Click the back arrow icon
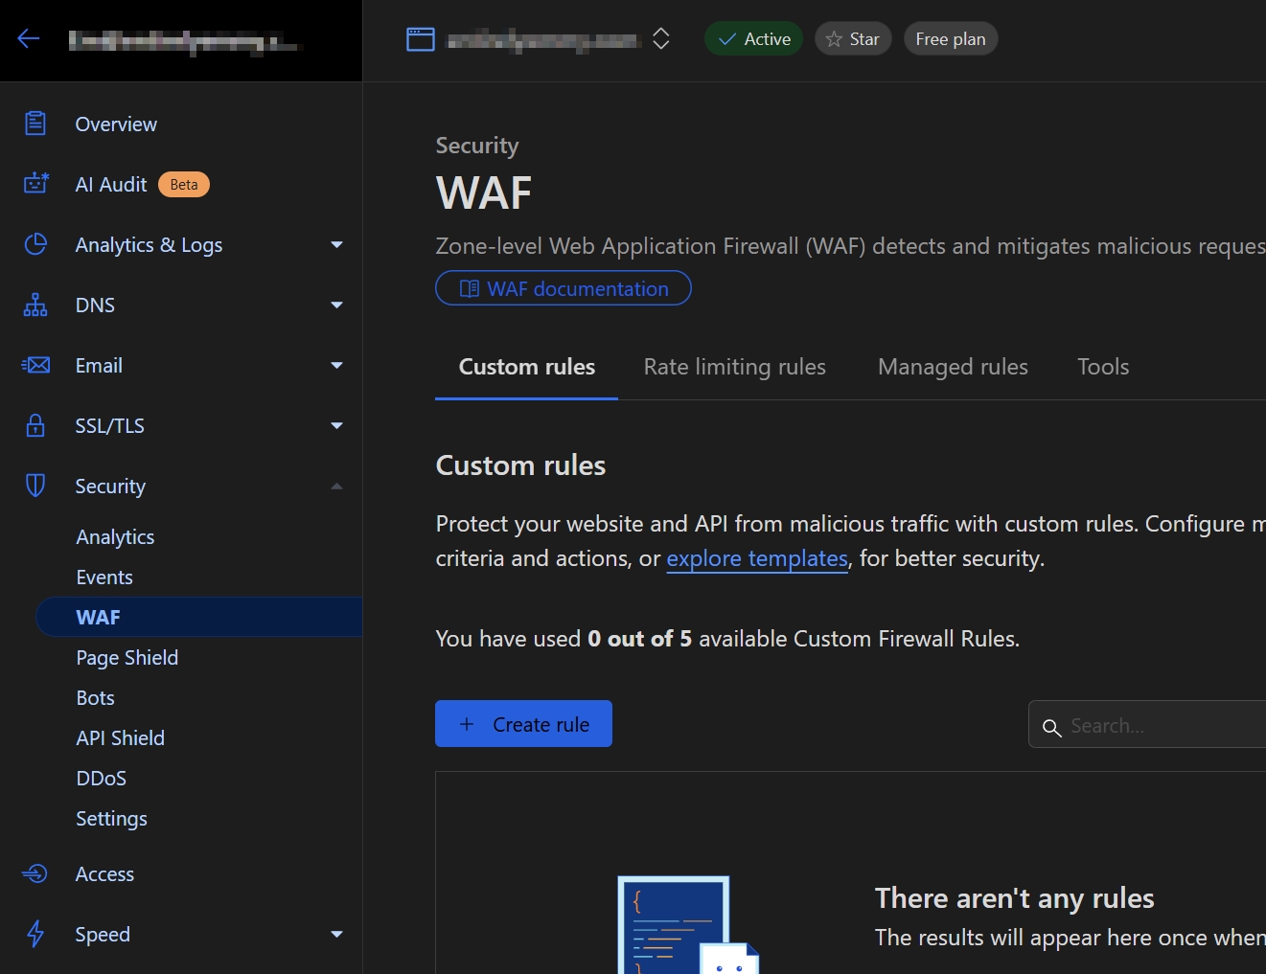 (29, 38)
